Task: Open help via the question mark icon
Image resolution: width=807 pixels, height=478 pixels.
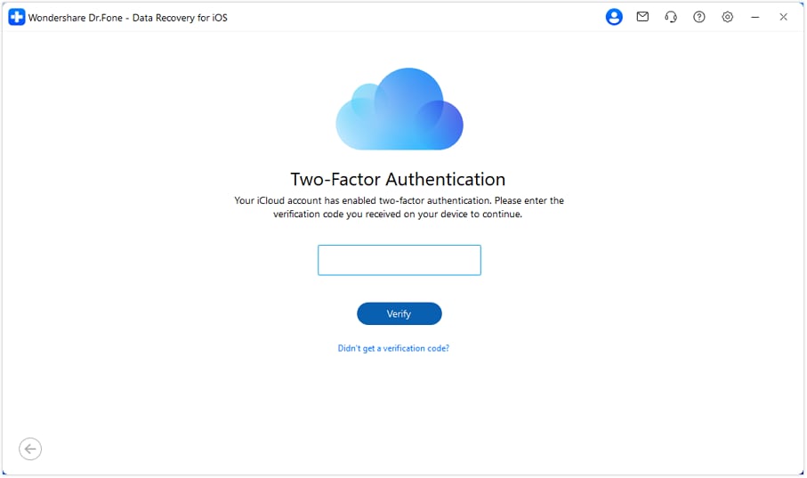Action: [x=699, y=17]
